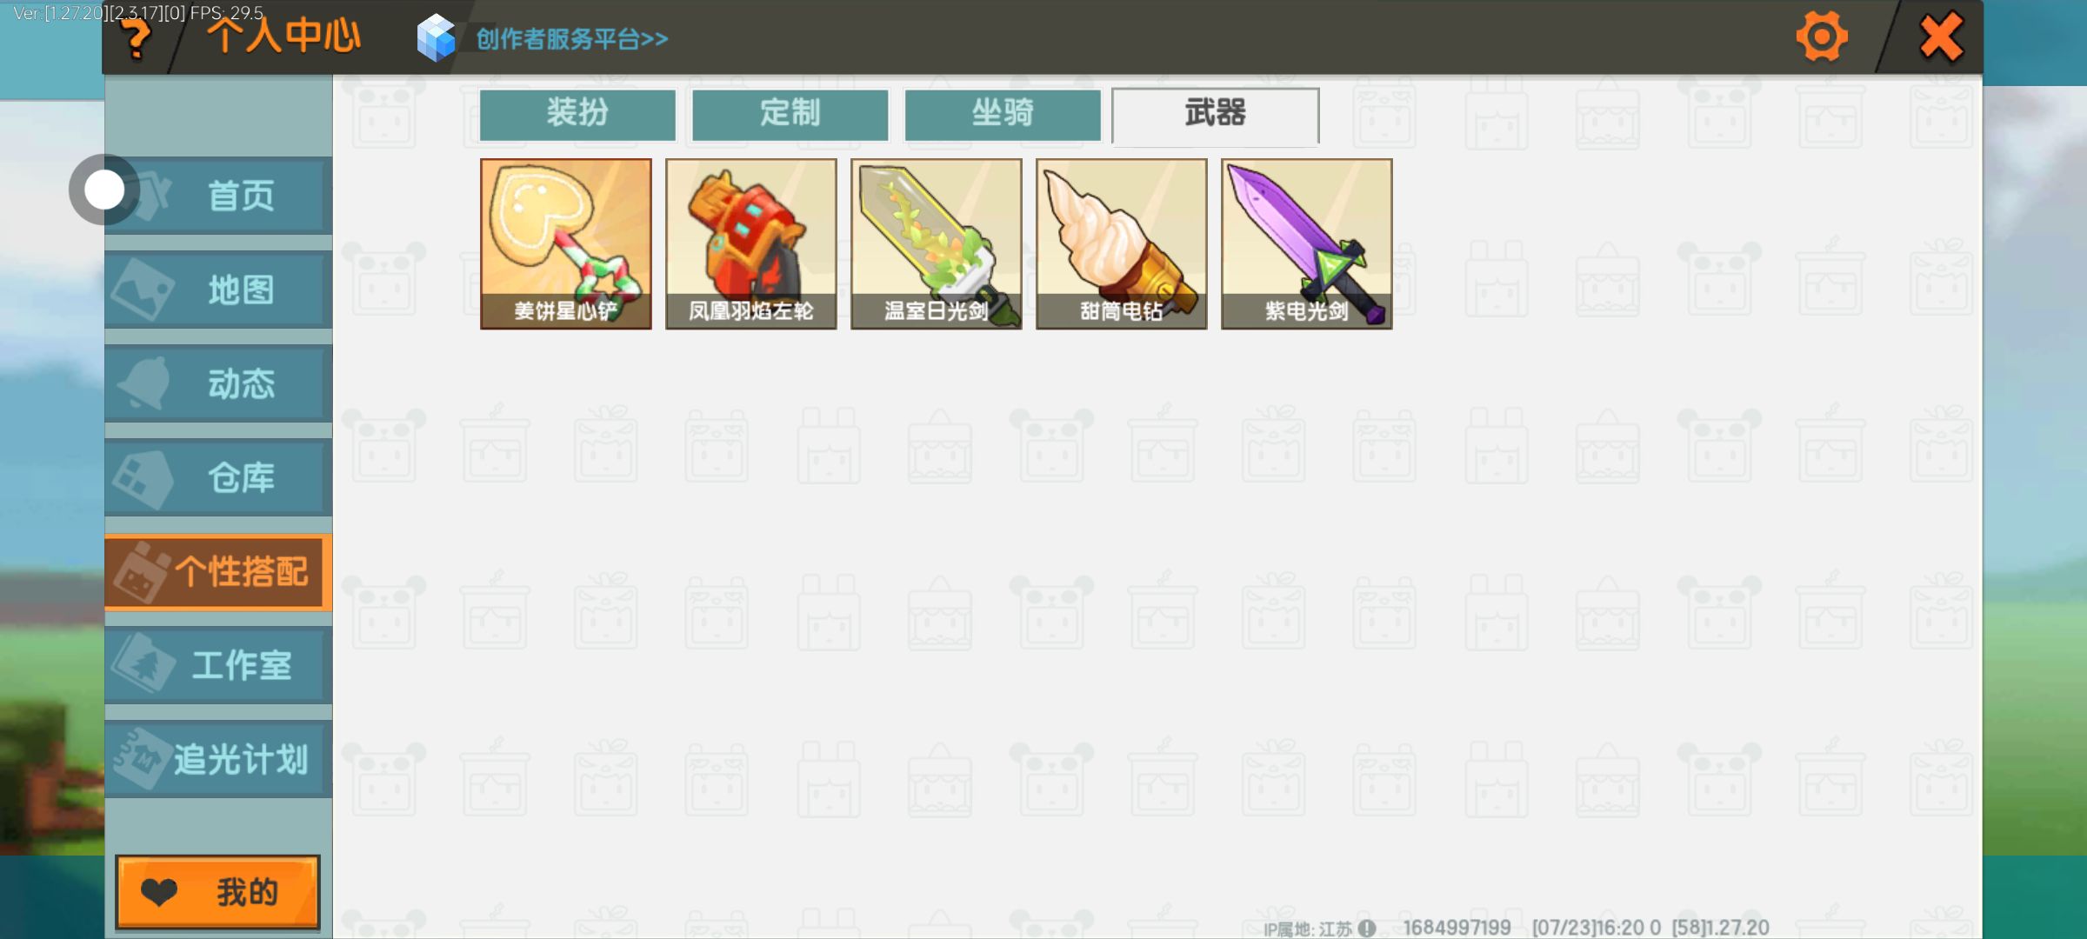This screenshot has height=939, width=2087.
Task: Click the info icon beside IP属地 江苏
Action: (1367, 928)
